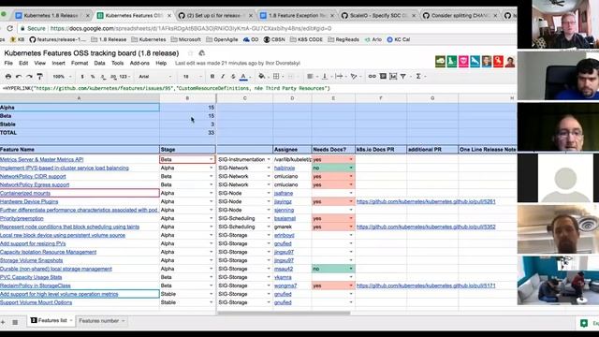
Task: Click the Insert link chain icon
Action: [x=372, y=77]
